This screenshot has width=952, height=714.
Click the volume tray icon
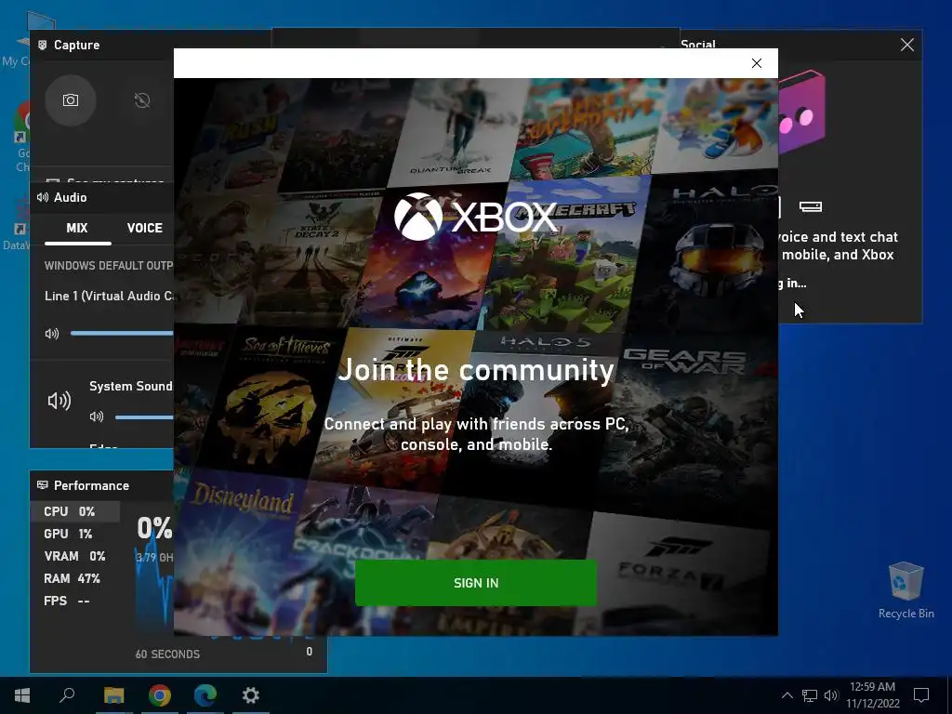tap(831, 695)
